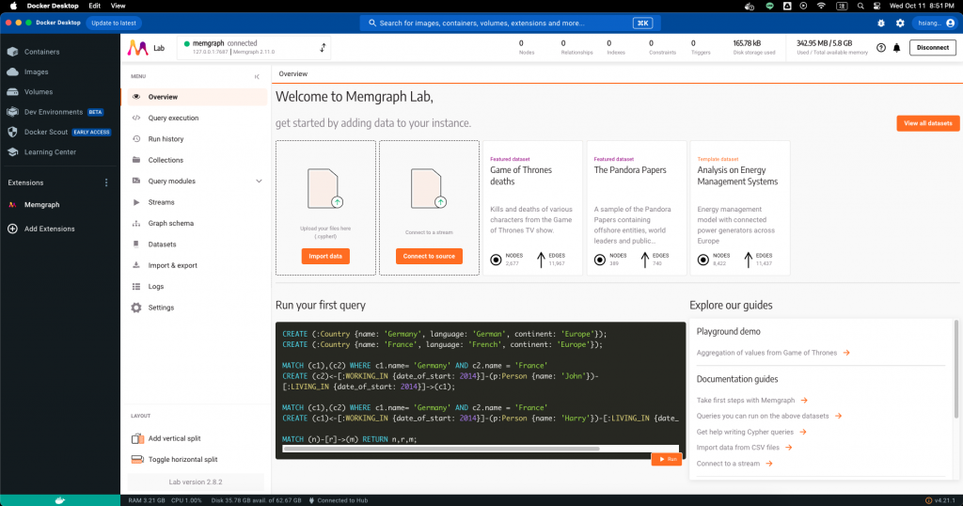The width and height of the screenshot is (963, 506).
Task: Open the Edit menu in menu bar
Action: pyautogui.click(x=95, y=6)
